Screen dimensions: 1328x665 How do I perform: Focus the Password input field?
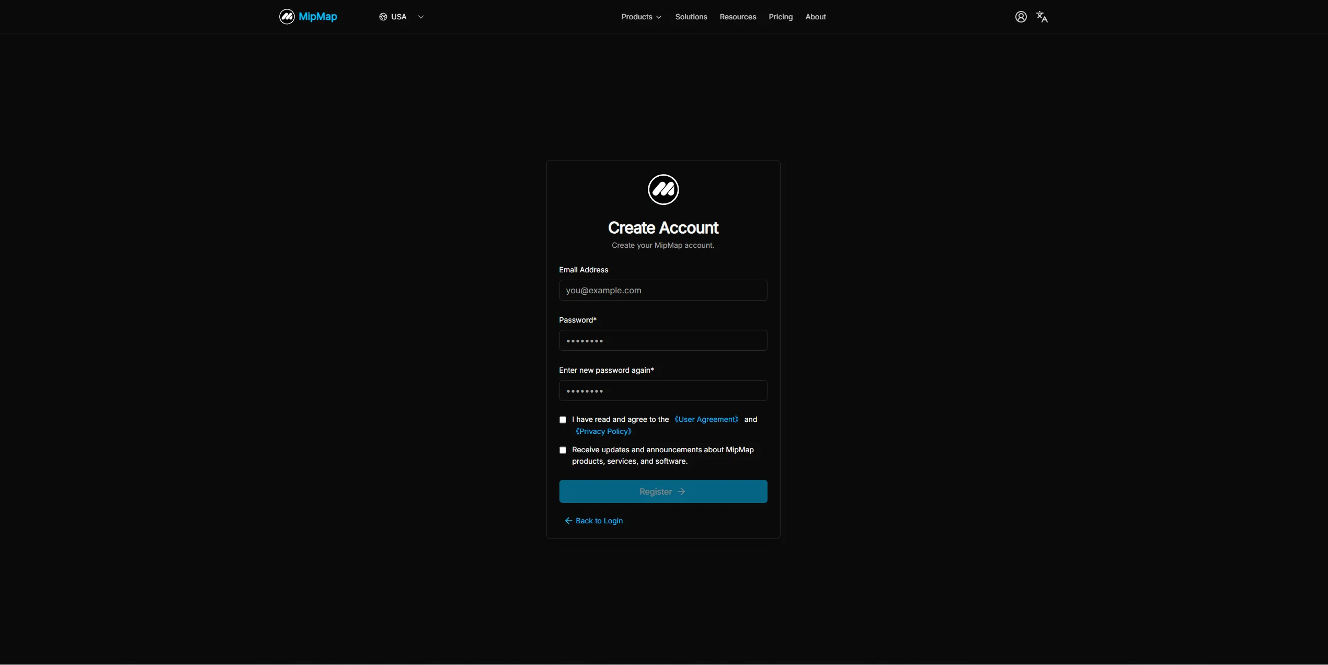pyautogui.click(x=663, y=340)
